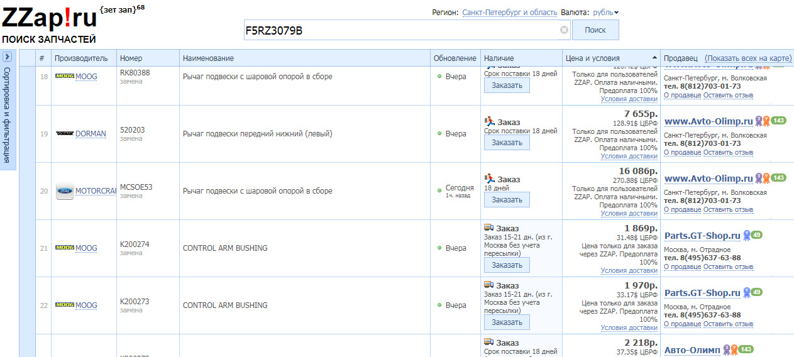Click the blue ribbon beside Parts.GT-Shop.ru in row 22
The width and height of the screenshot is (794, 357).
747,293
